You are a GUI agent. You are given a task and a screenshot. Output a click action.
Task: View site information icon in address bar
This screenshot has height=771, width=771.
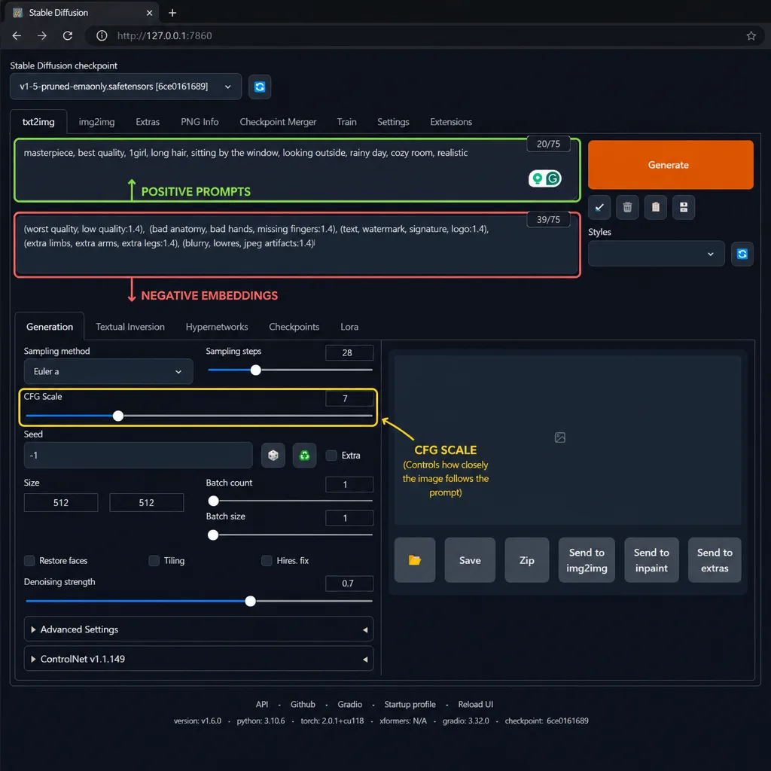tap(102, 36)
